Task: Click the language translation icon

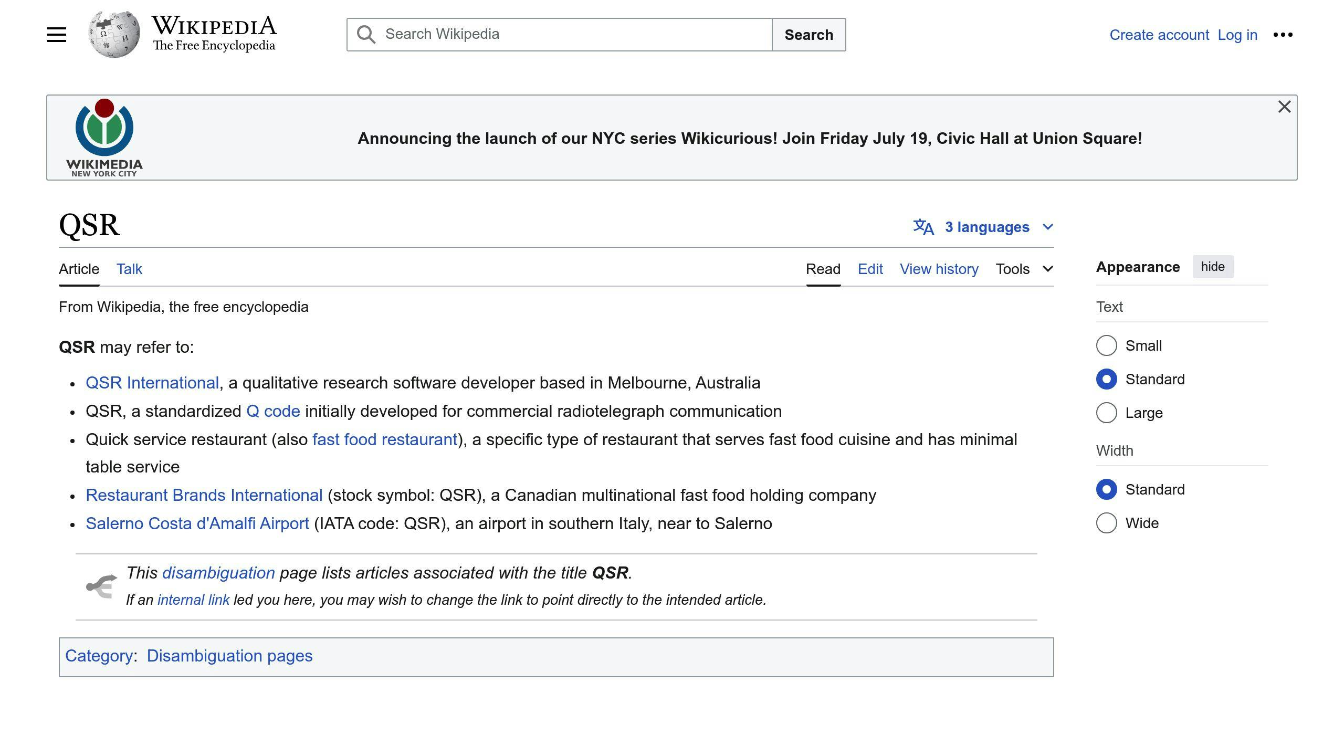Action: tap(923, 227)
